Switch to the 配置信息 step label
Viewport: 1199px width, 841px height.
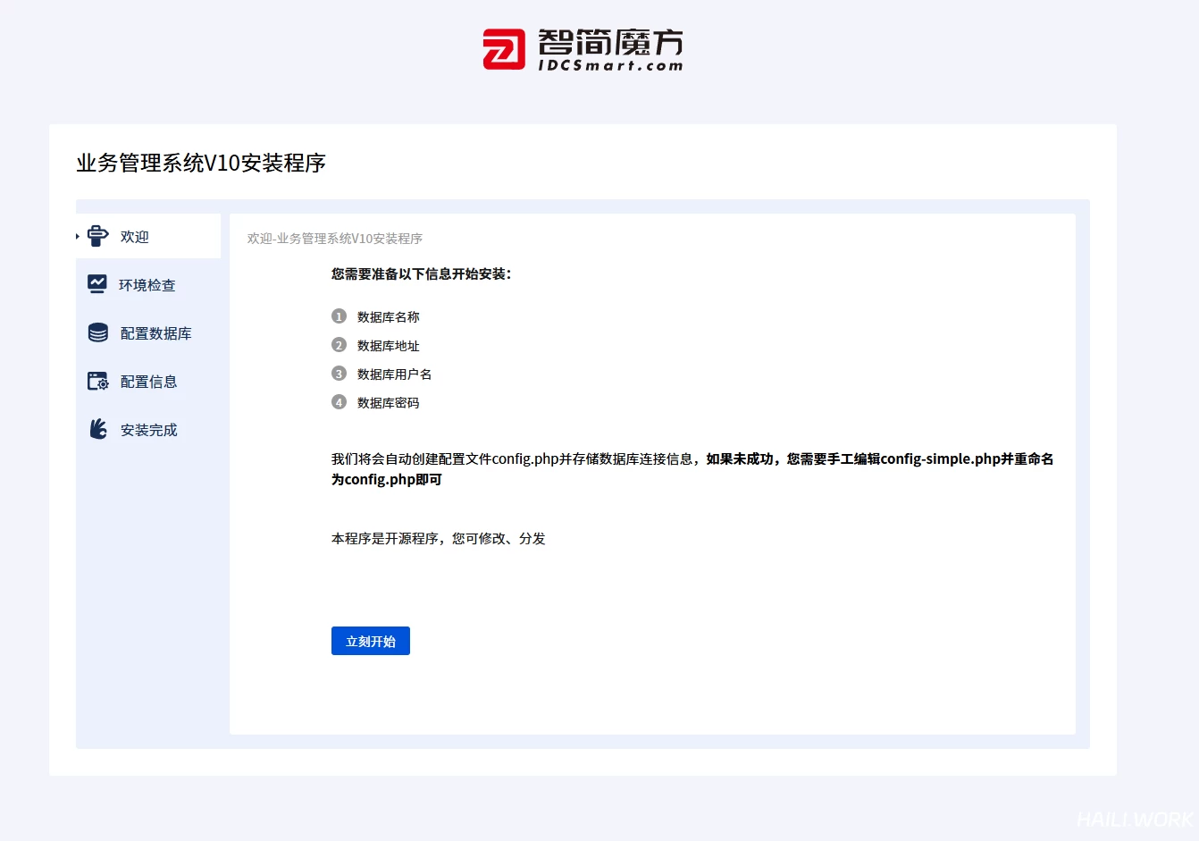pos(149,382)
